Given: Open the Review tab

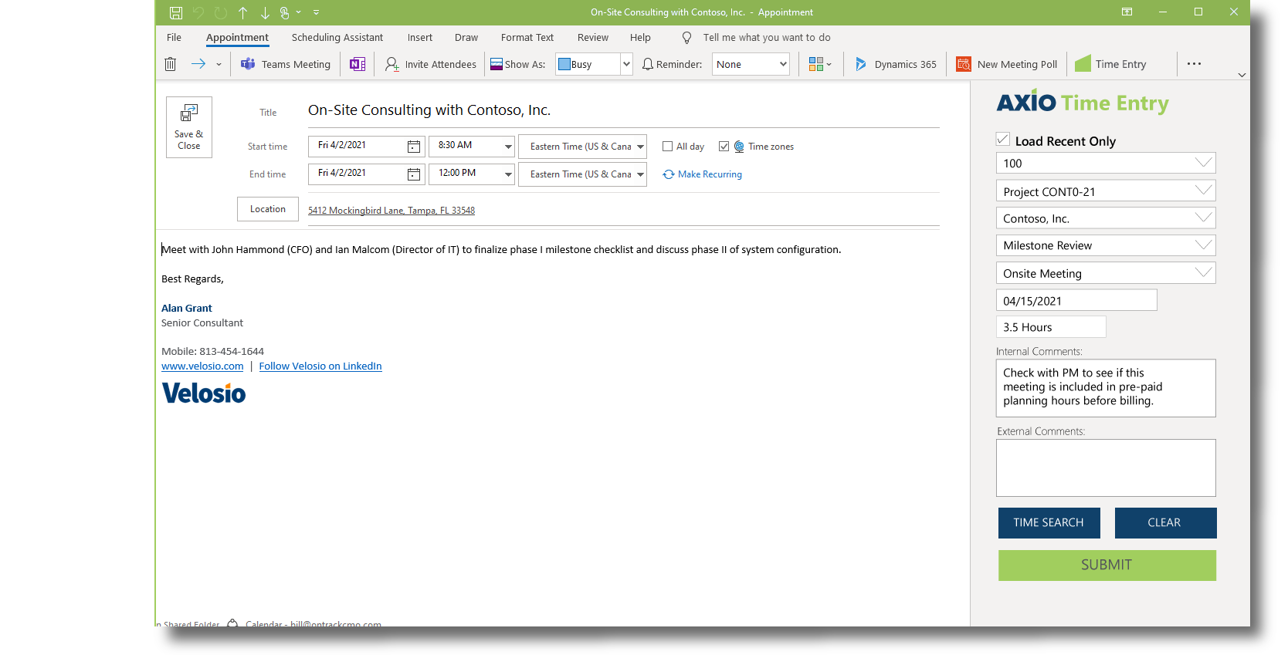Looking at the screenshot, I should (x=593, y=37).
